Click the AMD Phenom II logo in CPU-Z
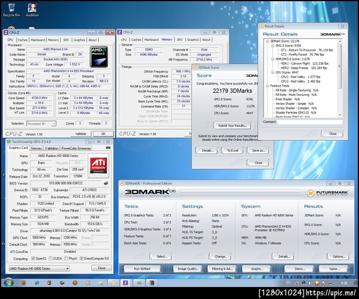The width and height of the screenshot is (359, 299). tap(99, 57)
